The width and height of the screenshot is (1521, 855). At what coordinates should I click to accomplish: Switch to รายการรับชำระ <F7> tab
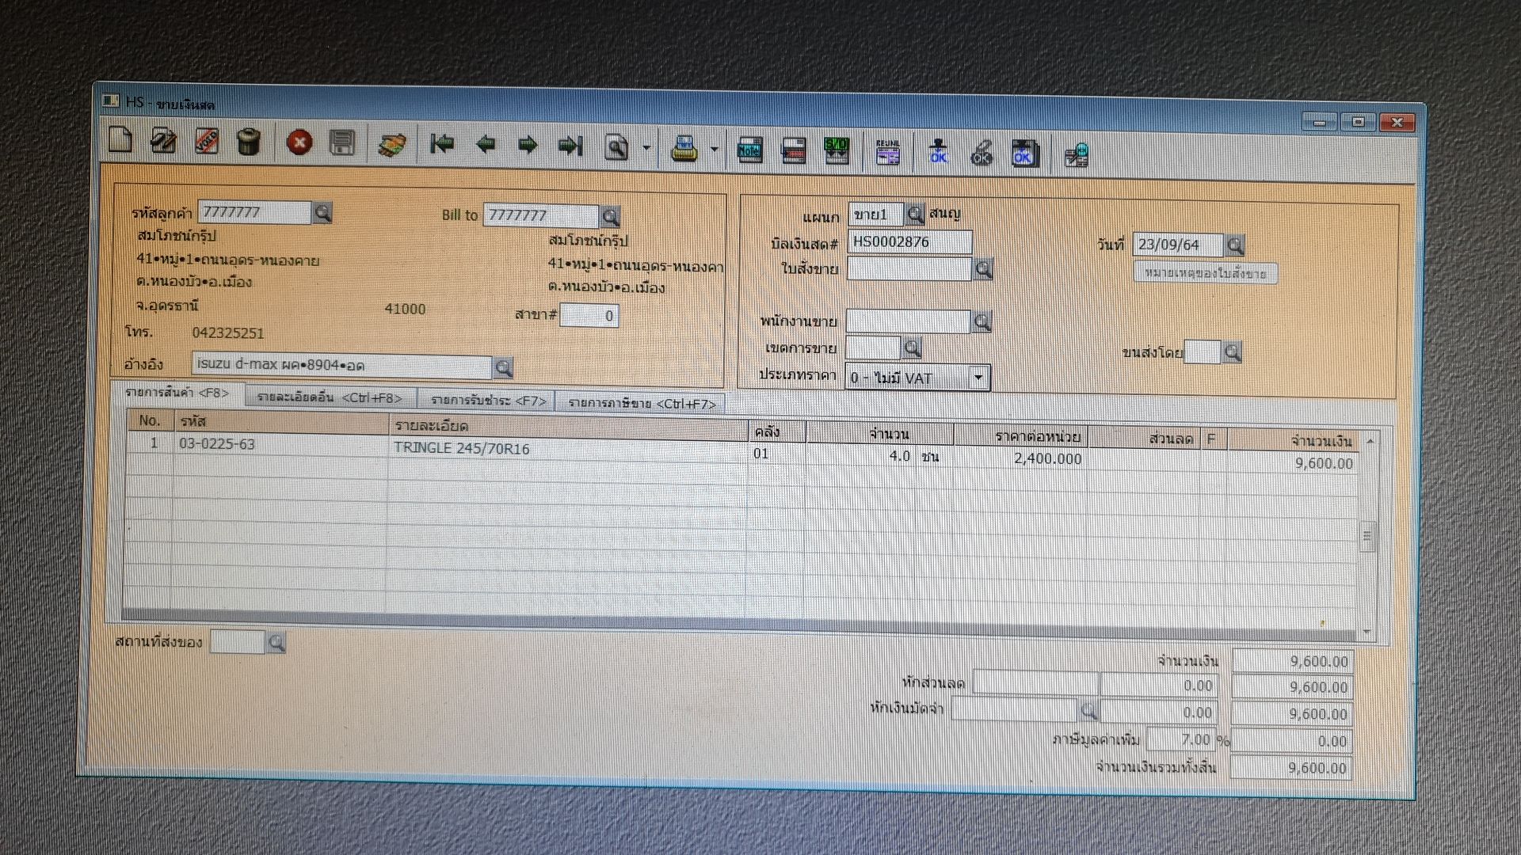[x=488, y=401]
